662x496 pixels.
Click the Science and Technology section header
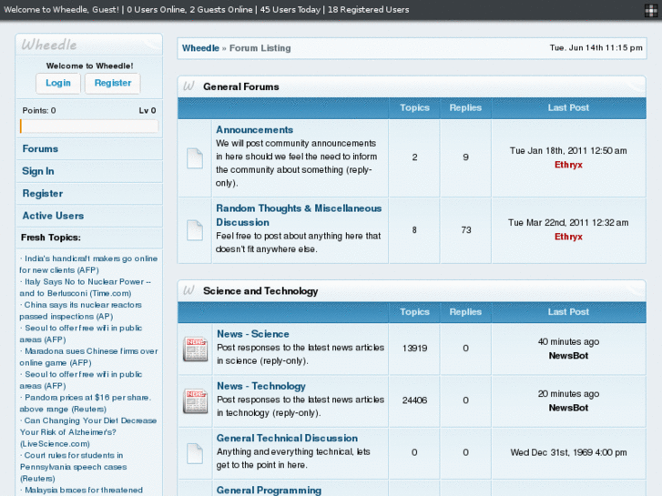pos(260,291)
